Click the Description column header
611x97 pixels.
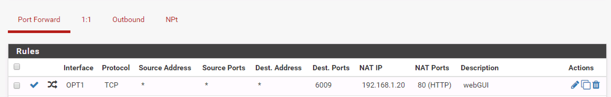pos(479,68)
